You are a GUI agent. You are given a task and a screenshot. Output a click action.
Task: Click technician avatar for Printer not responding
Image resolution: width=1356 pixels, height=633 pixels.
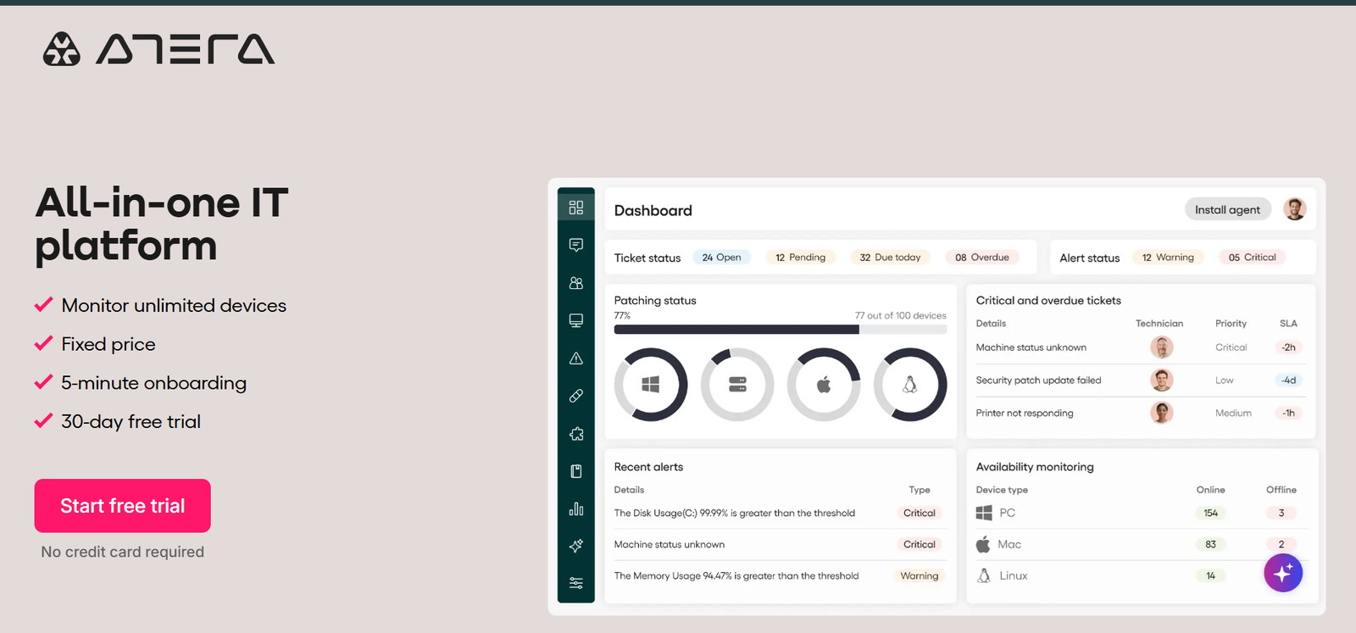tap(1162, 413)
